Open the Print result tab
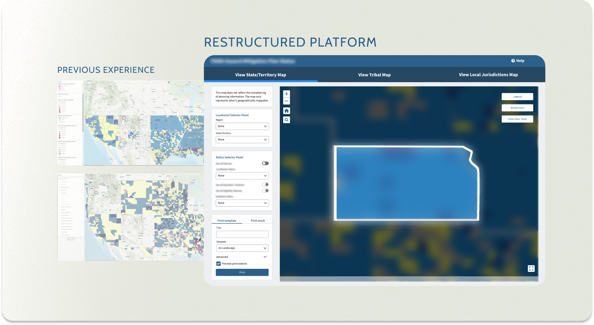Image resolution: width=594 pixels, height=325 pixels. (257, 221)
